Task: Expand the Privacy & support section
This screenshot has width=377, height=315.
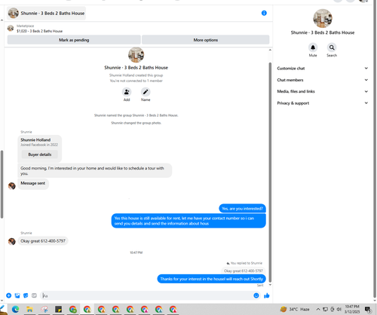Action: tap(323, 103)
